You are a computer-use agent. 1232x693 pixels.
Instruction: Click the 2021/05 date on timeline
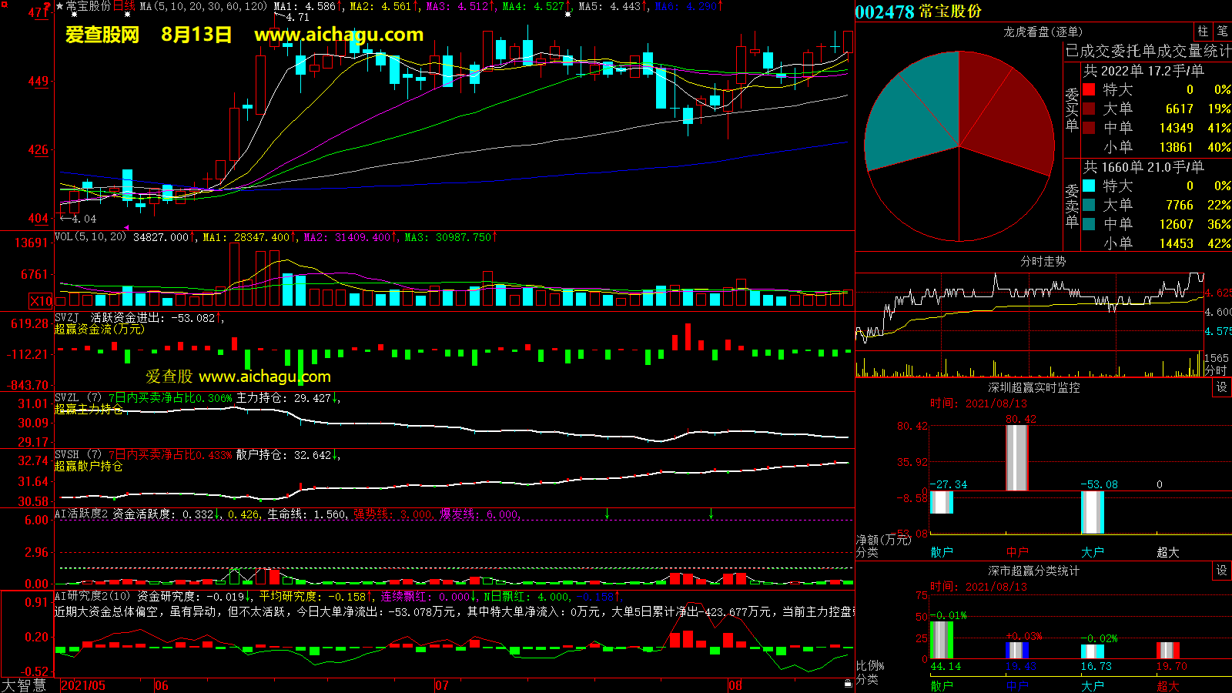pyautogui.click(x=83, y=685)
